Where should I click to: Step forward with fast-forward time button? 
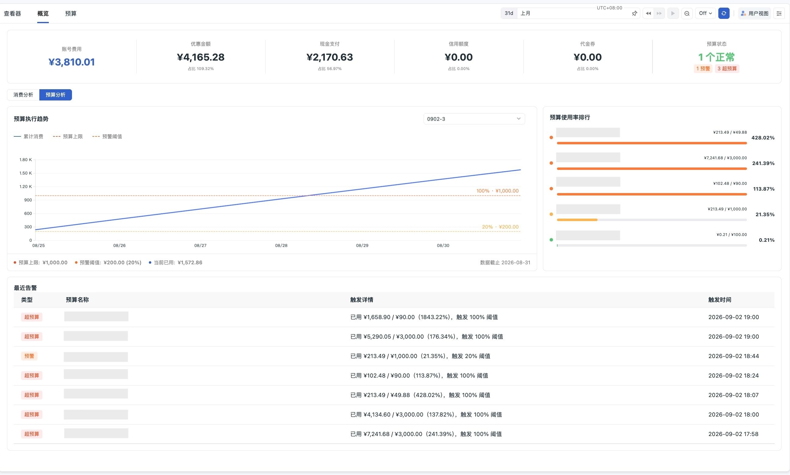click(659, 13)
